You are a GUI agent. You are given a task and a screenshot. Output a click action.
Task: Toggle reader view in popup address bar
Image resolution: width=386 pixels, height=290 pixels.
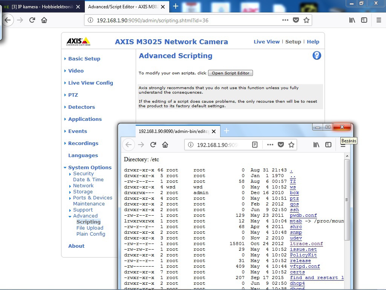tap(255, 145)
